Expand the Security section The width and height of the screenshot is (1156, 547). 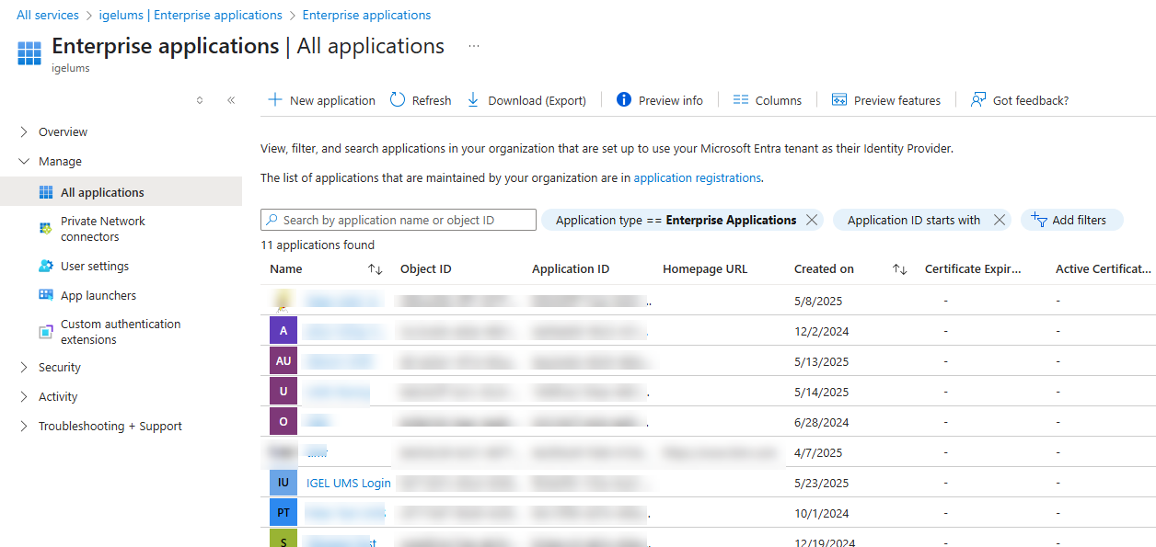coord(24,367)
